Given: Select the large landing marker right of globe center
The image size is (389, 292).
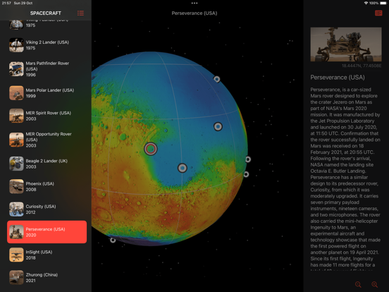Looking at the screenshot, I should coord(218,127).
